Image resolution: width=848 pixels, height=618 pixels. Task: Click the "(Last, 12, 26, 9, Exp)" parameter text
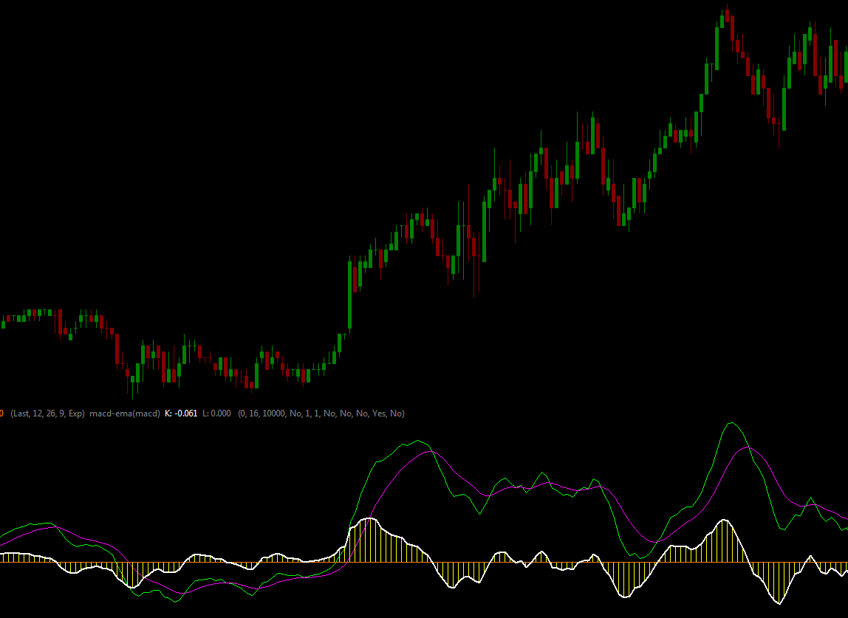click(x=47, y=413)
